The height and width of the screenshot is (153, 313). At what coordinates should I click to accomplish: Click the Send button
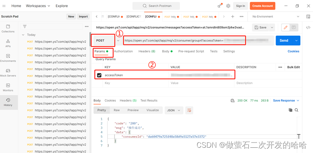click(284, 40)
